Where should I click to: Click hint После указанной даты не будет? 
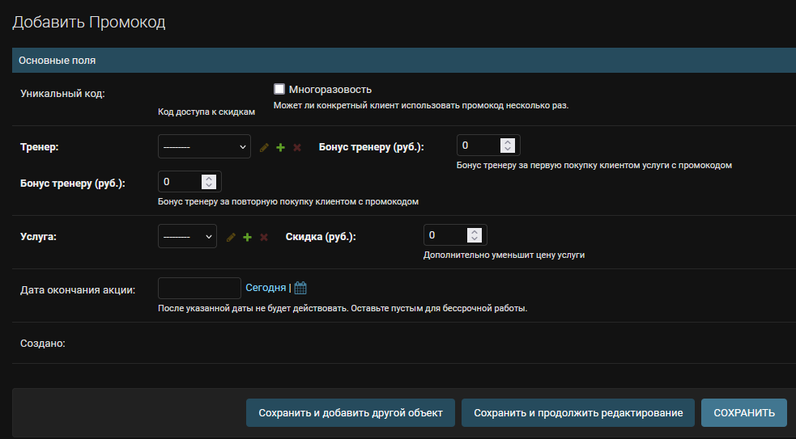click(343, 308)
